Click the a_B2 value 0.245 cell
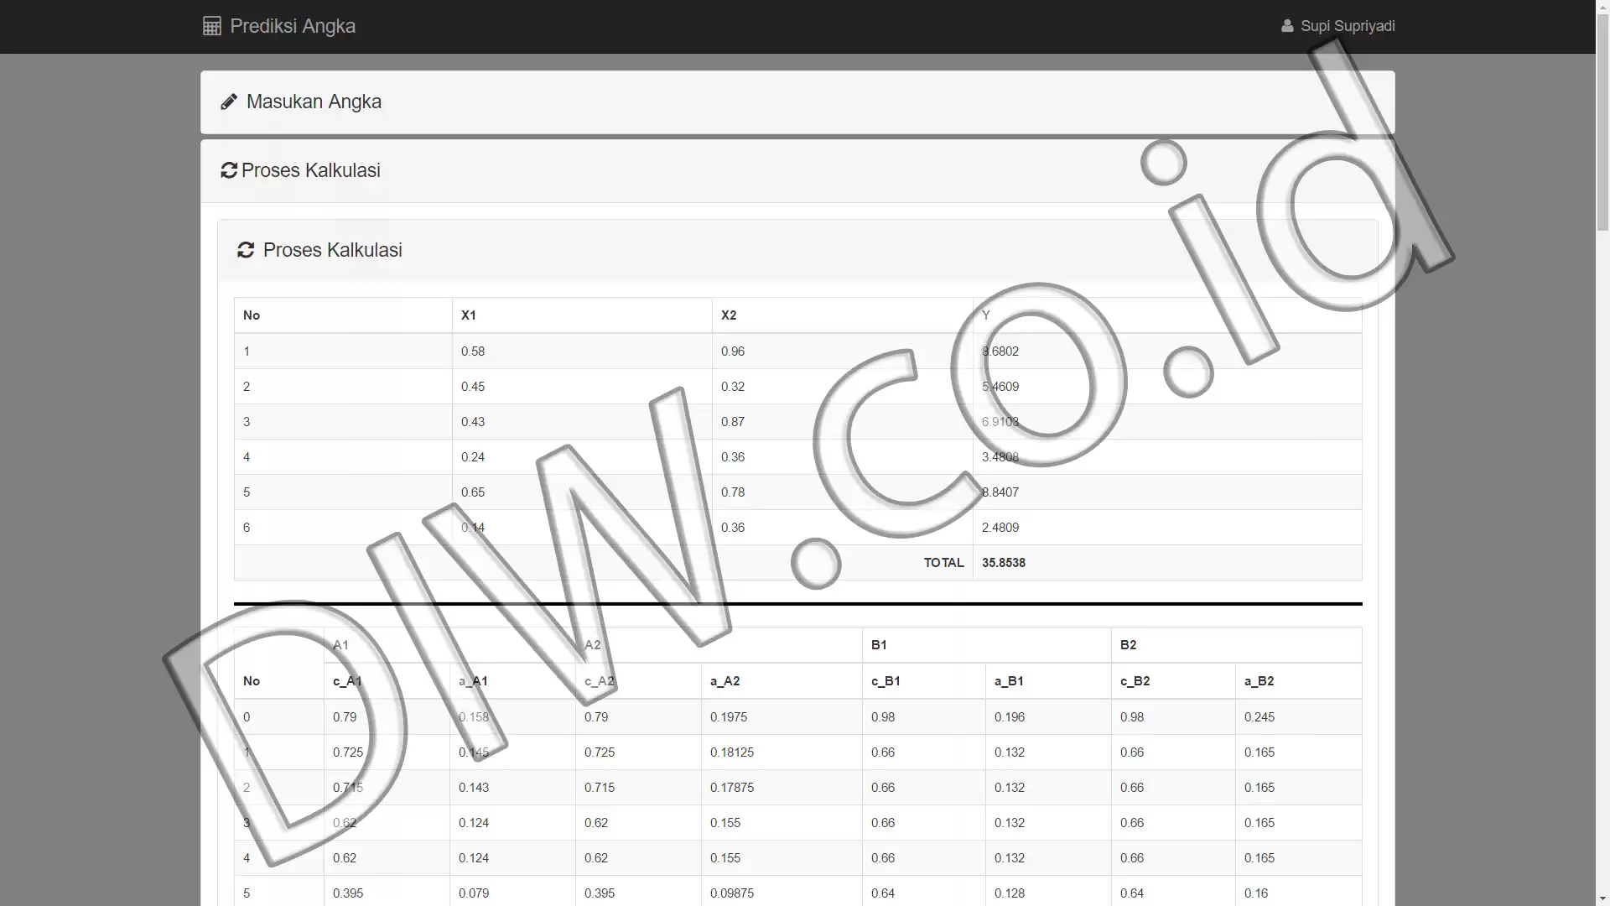This screenshot has width=1610, height=906. 1298,717
